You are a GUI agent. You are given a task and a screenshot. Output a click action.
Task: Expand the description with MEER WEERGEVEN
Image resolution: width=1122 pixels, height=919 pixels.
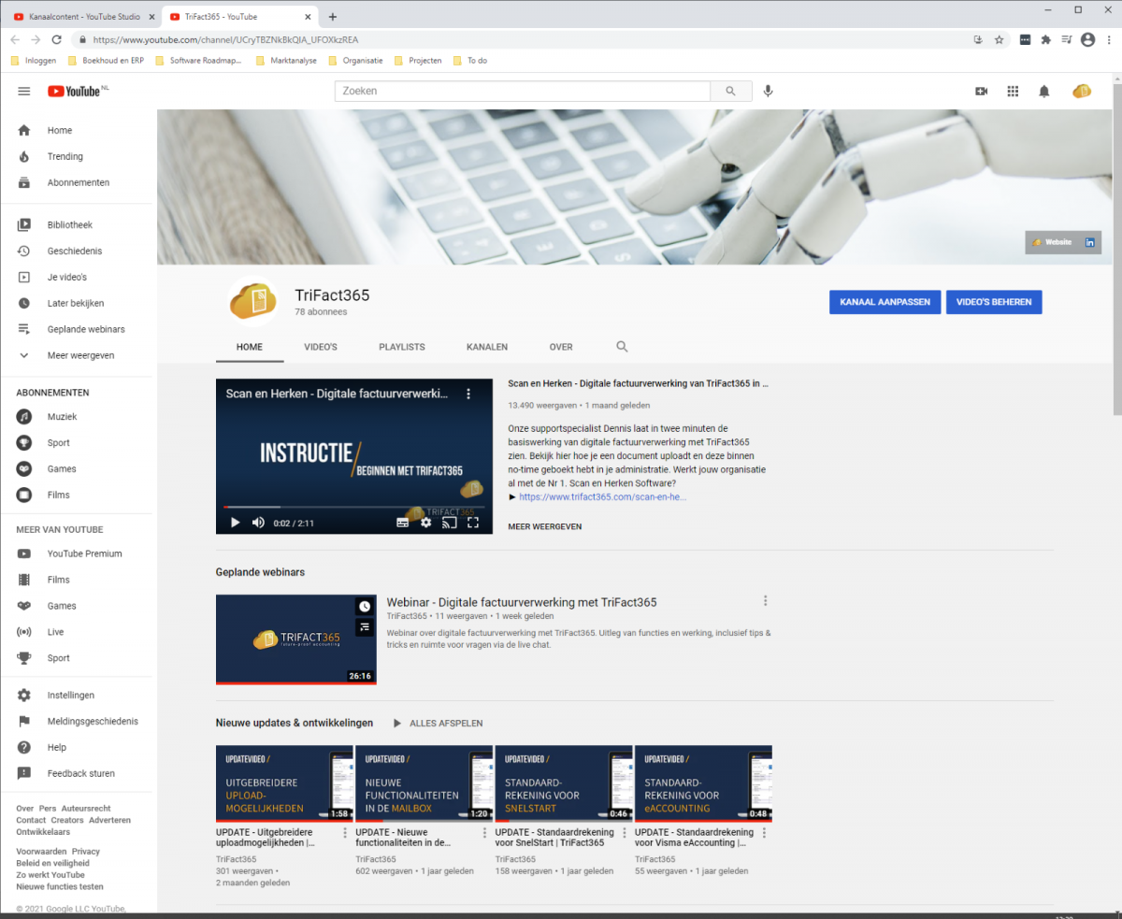coord(544,527)
